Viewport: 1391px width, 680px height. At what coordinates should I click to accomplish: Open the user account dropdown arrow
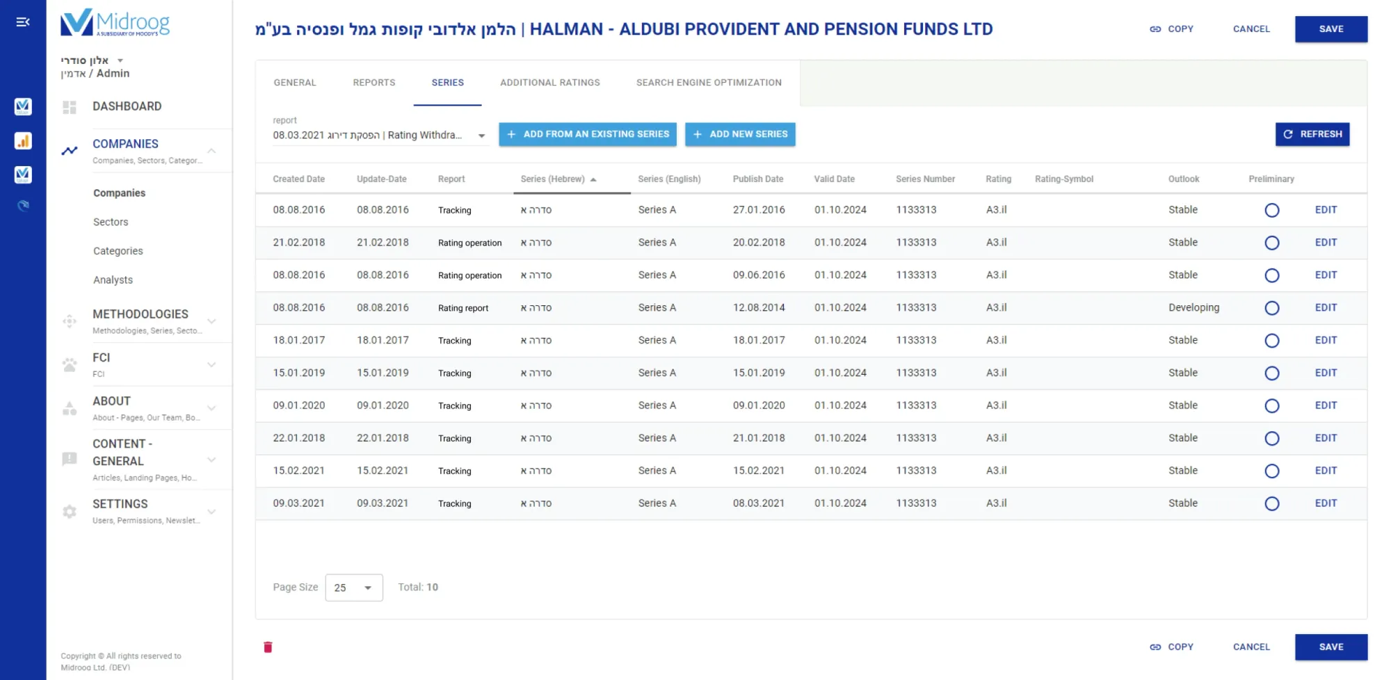120,60
